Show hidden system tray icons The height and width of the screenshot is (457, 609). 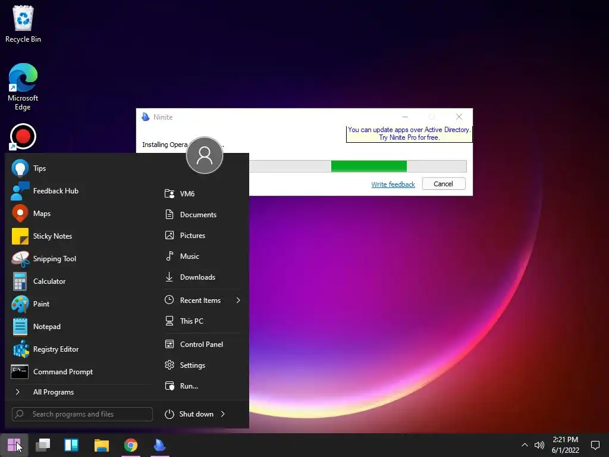pyautogui.click(x=525, y=445)
